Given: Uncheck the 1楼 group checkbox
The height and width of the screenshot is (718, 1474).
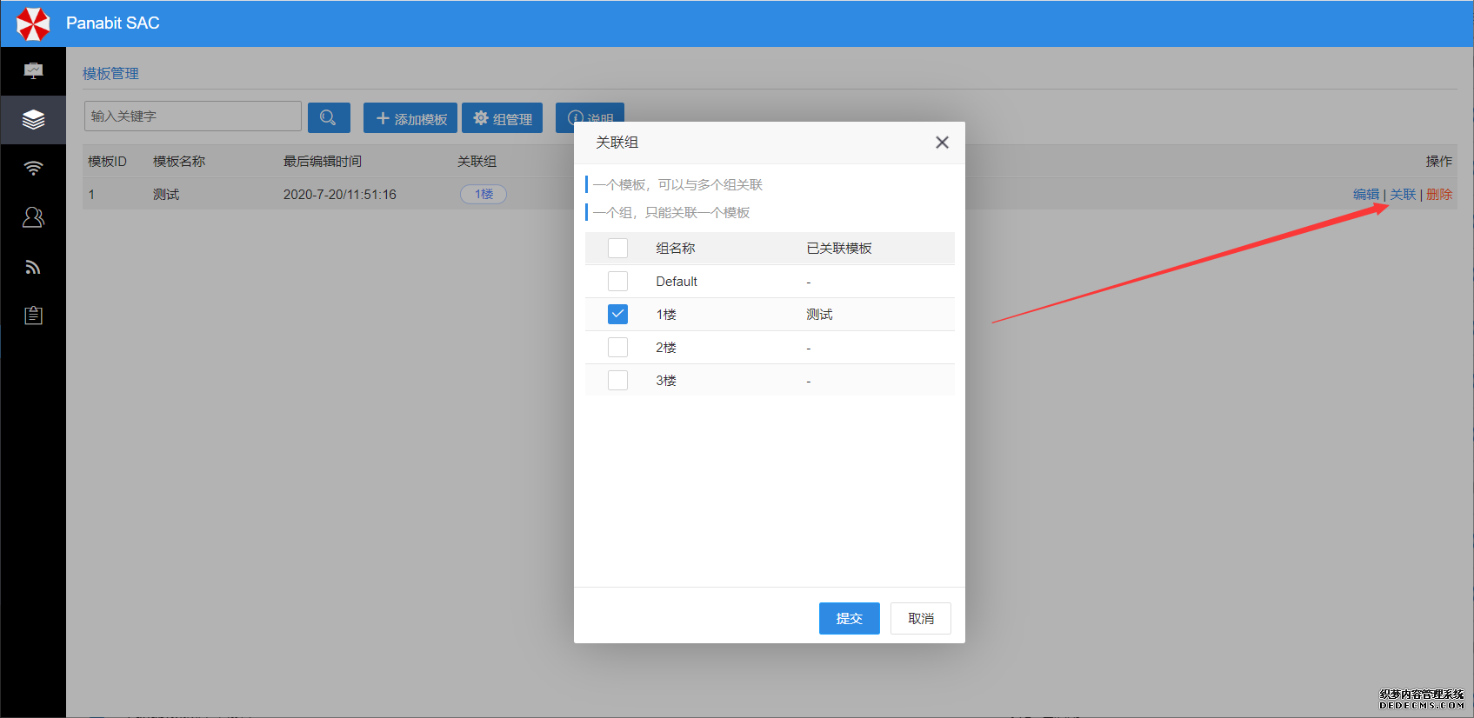Looking at the screenshot, I should click(x=617, y=315).
